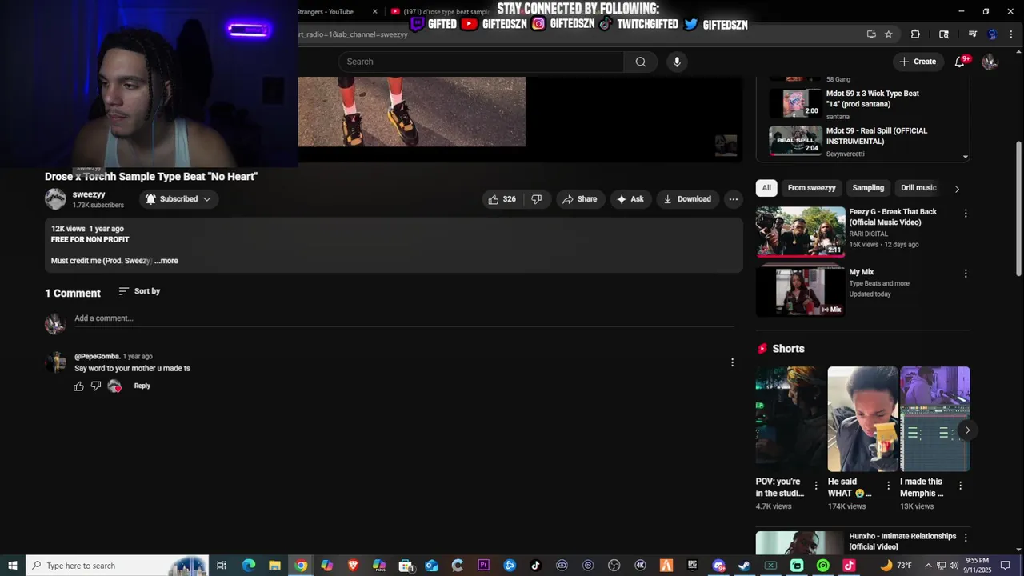Click the install app icon in address bar

(871, 34)
